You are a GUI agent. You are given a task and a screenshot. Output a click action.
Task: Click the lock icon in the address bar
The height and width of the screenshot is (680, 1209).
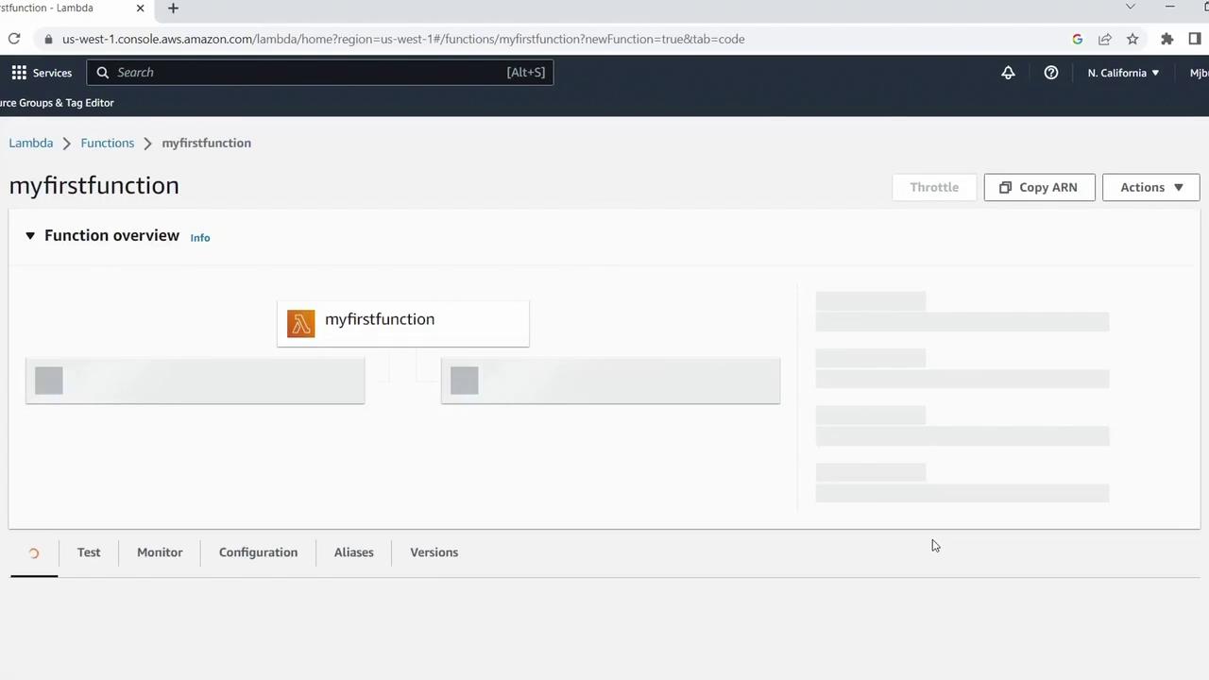click(x=48, y=40)
